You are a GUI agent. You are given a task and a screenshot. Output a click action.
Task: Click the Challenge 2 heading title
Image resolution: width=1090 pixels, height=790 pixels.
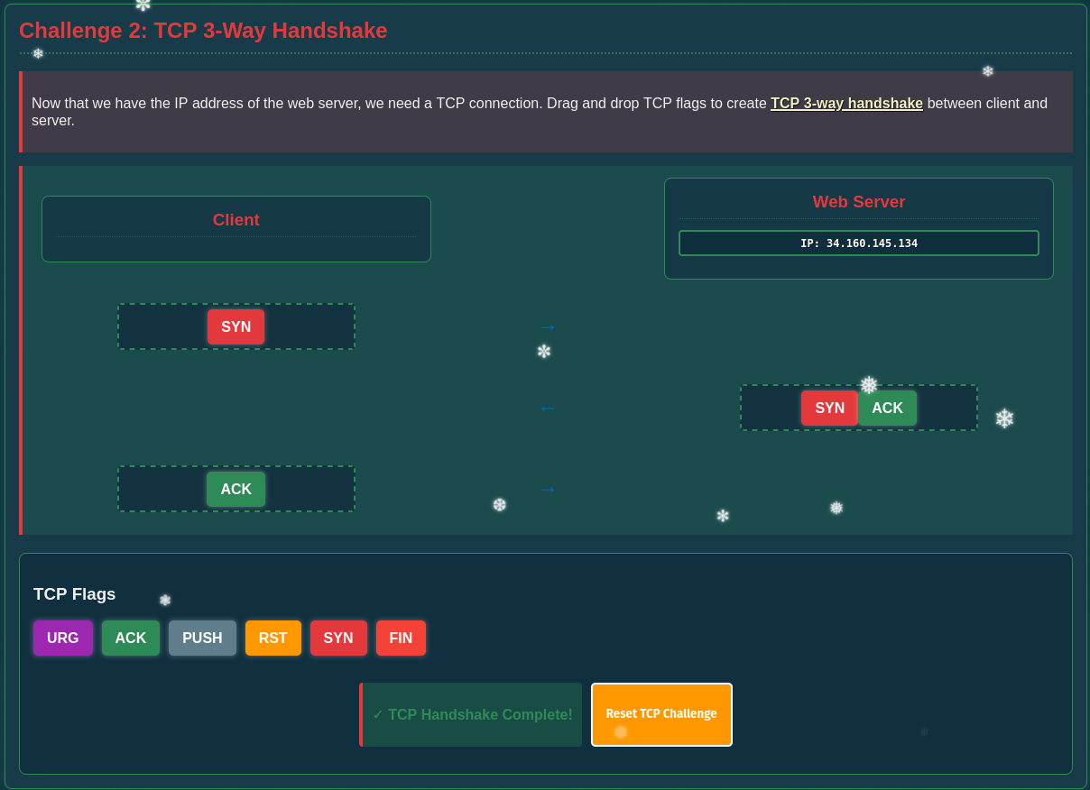205,30
